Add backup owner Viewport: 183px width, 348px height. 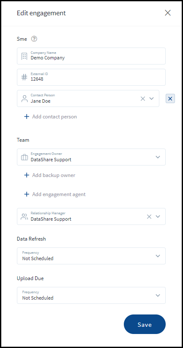tap(49, 175)
